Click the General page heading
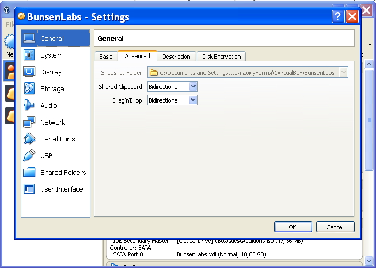376x268 pixels. (111, 38)
